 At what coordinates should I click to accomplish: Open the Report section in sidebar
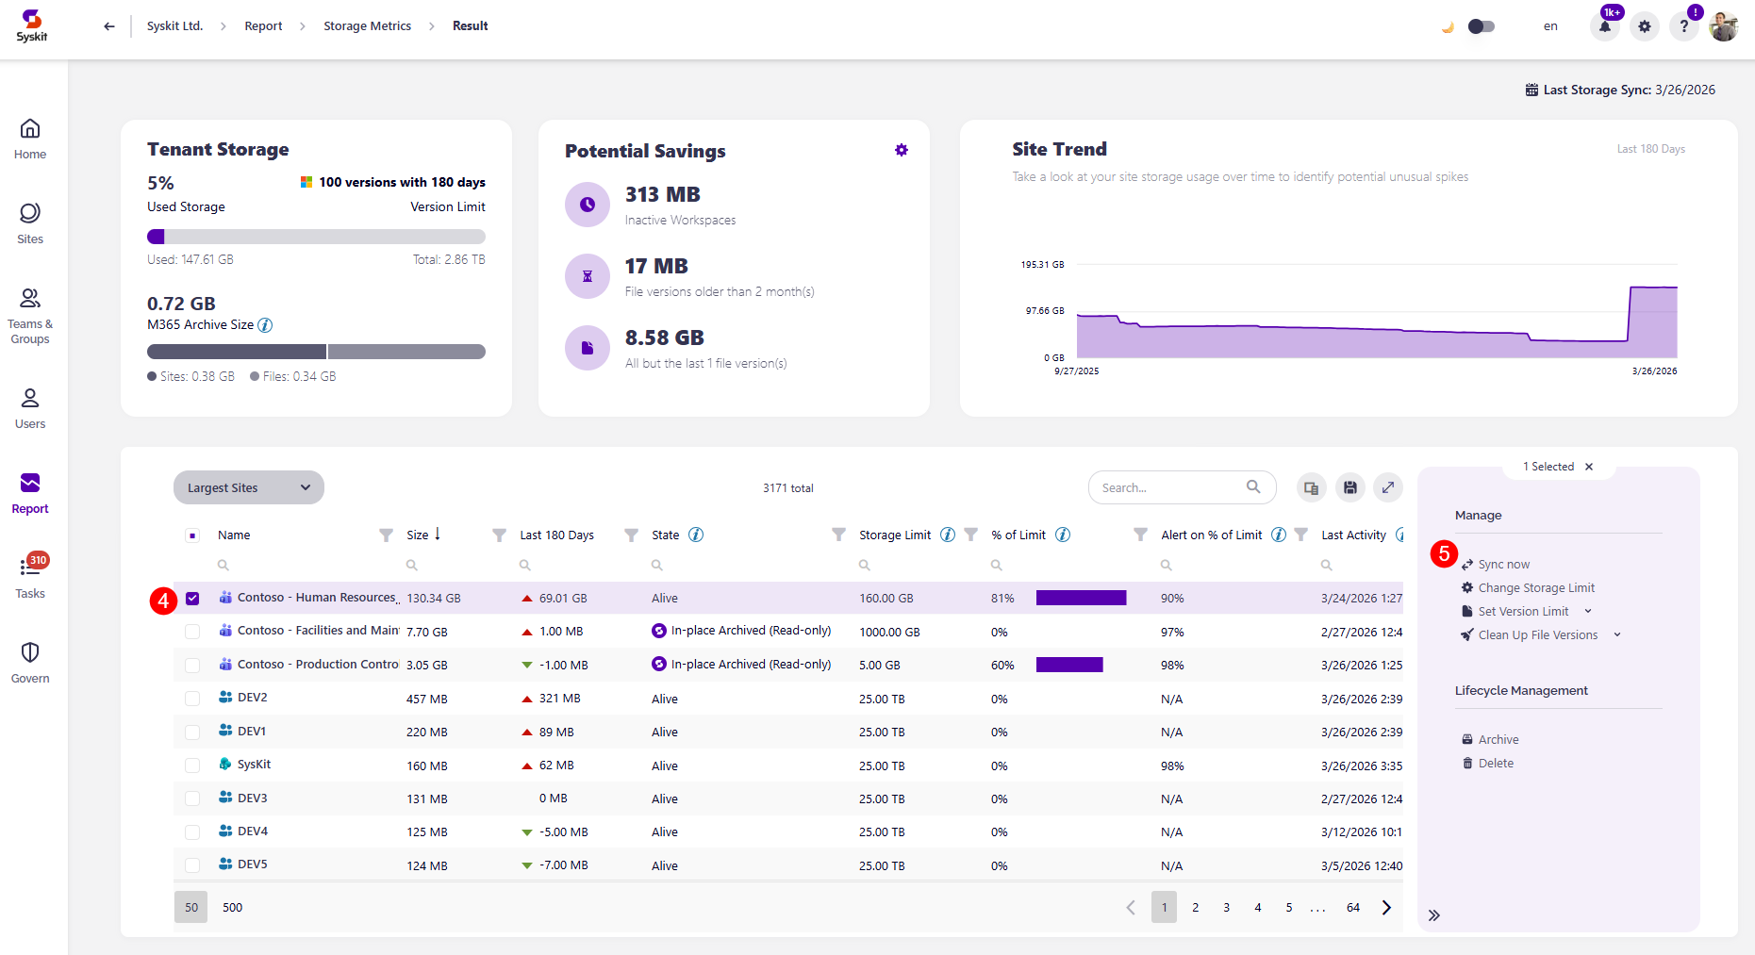pyautogui.click(x=29, y=494)
